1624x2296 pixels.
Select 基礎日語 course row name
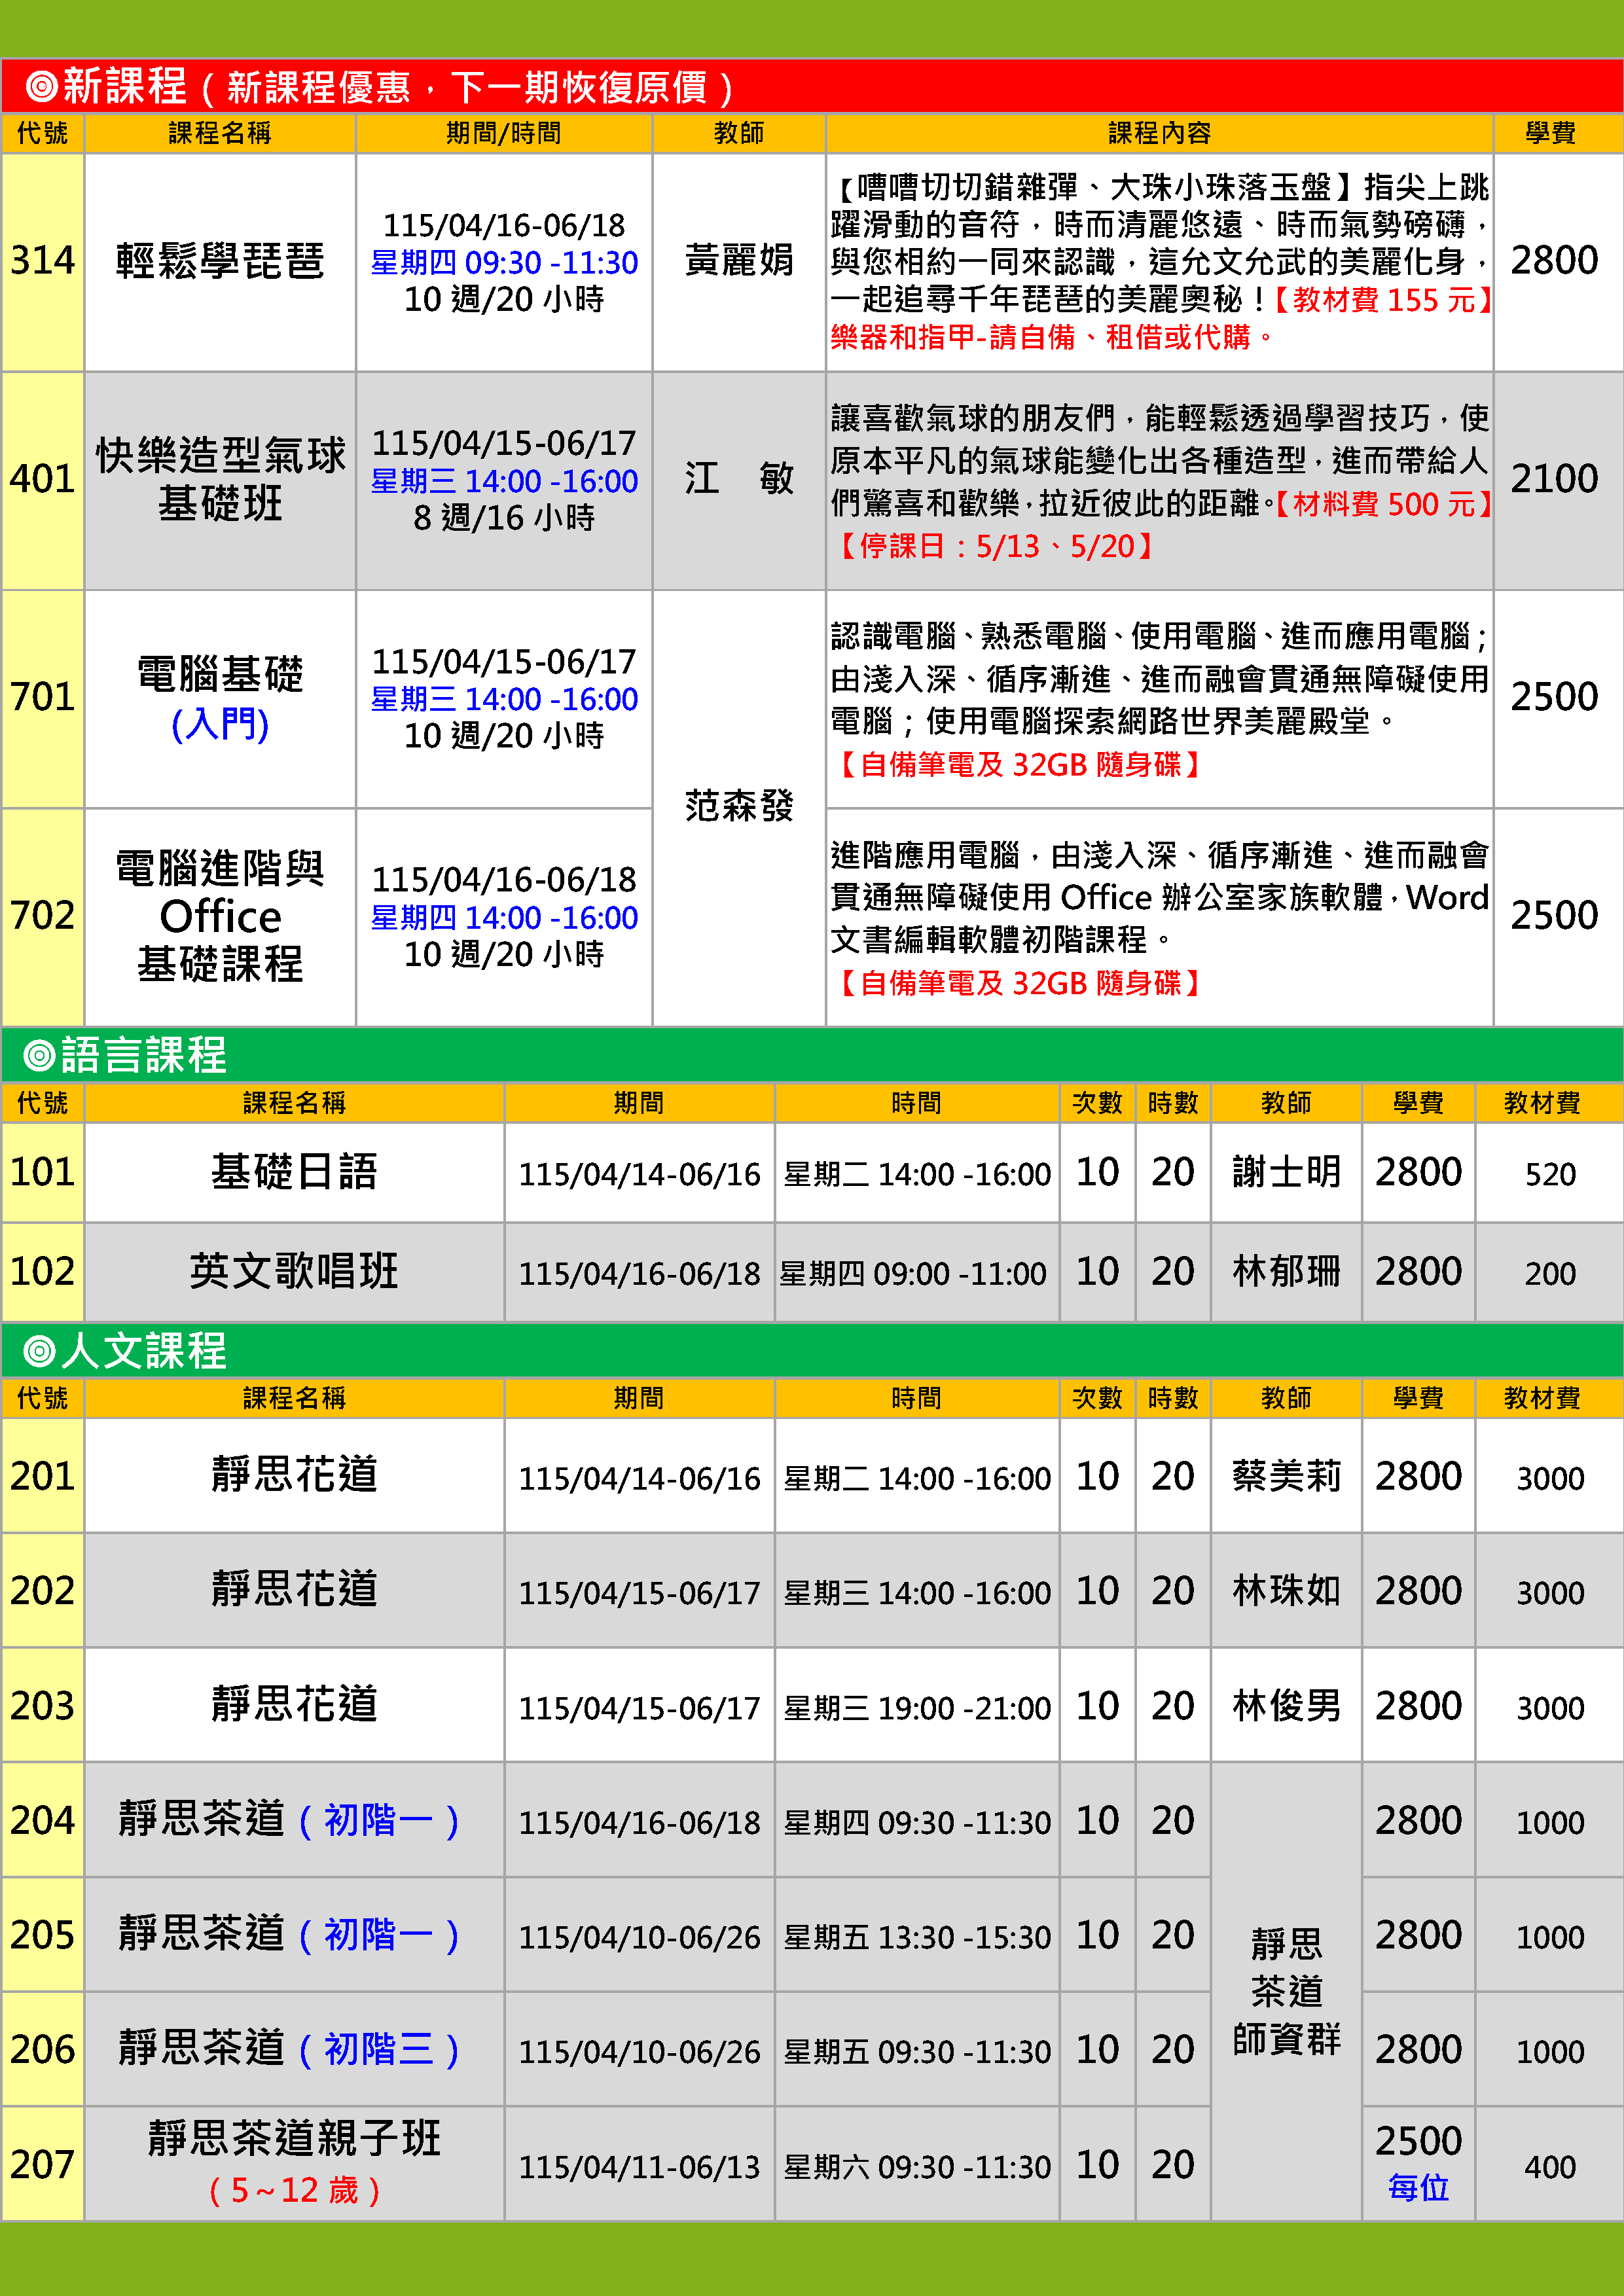[294, 1172]
